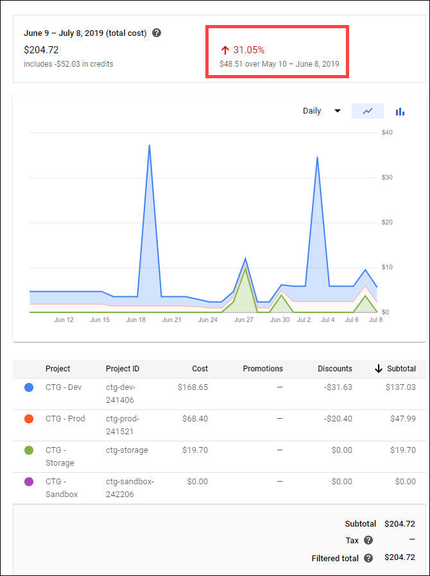430x576 pixels.
Task: Click the green CTG - Storage color dot
Action: point(29,450)
